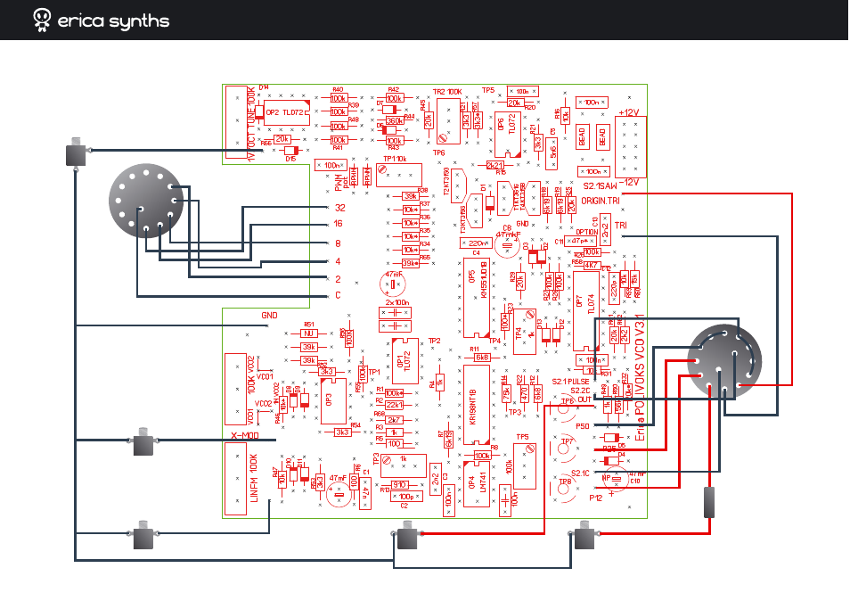This screenshot has width=850, height=601.
Task: Click the P12 pad label
Action: coord(596,498)
